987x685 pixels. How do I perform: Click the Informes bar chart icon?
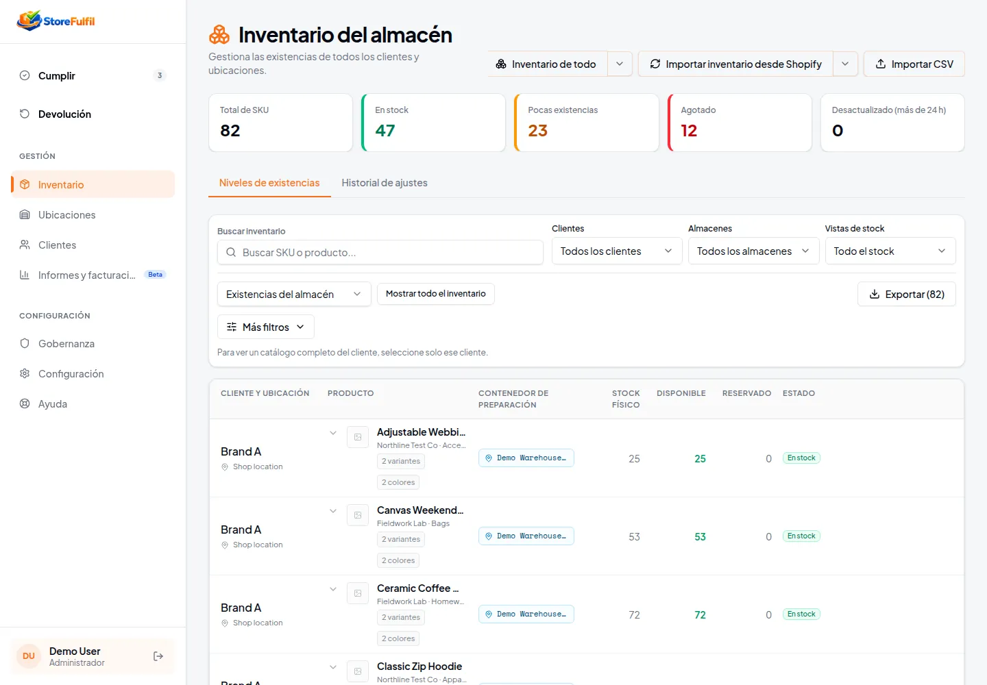click(x=25, y=275)
